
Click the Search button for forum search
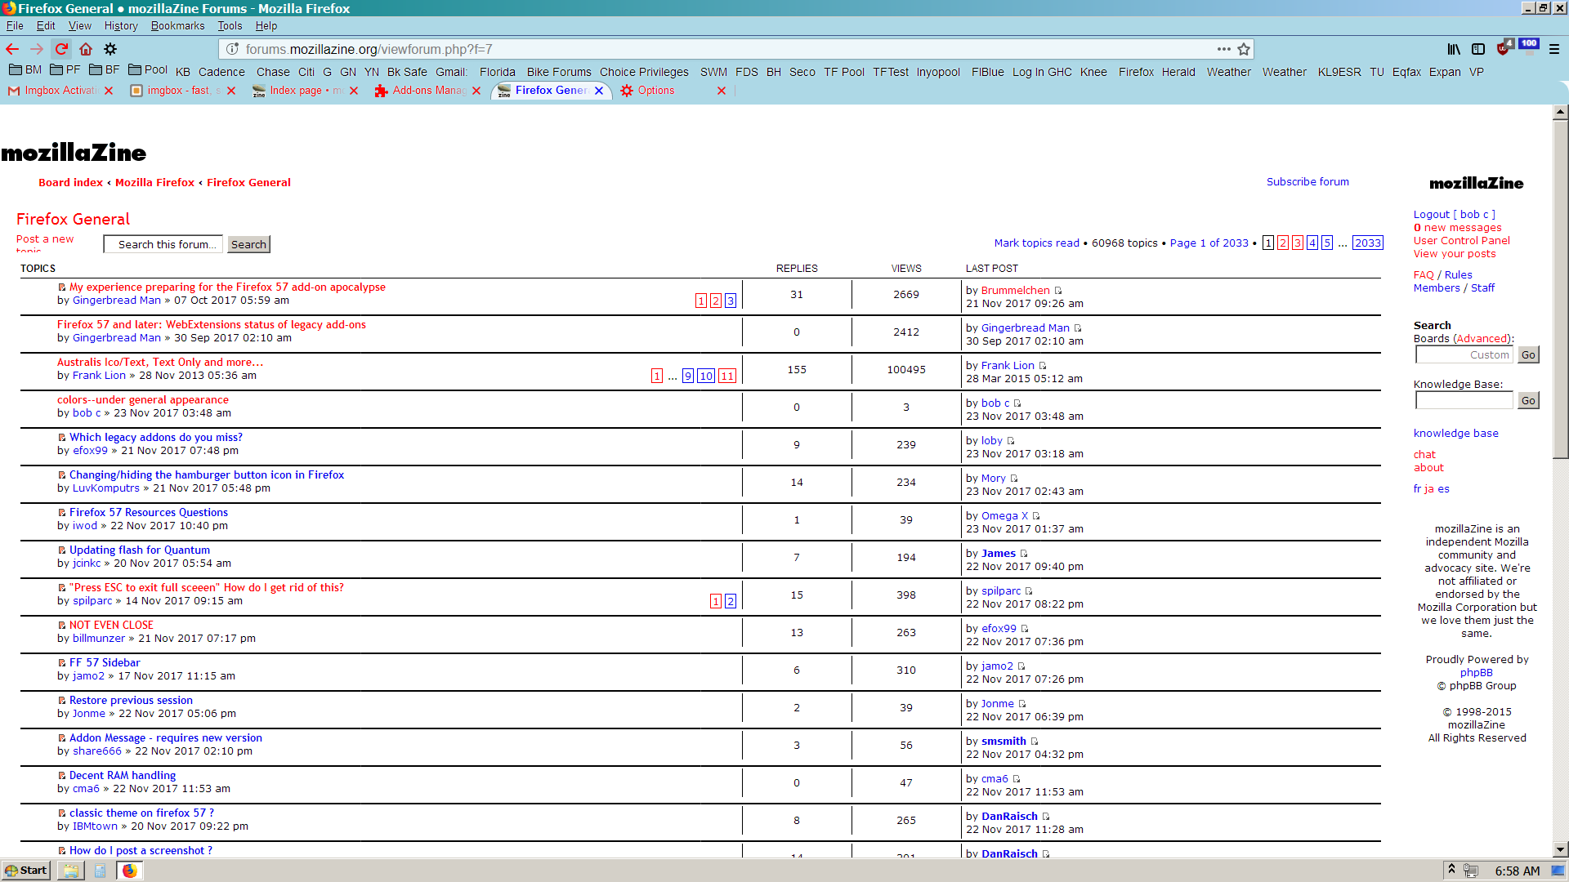(x=248, y=244)
